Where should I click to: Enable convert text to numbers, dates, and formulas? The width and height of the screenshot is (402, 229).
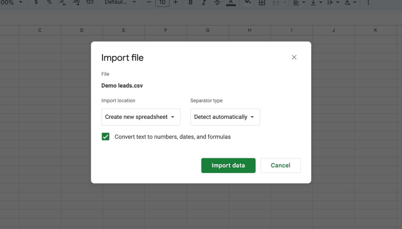tap(106, 136)
